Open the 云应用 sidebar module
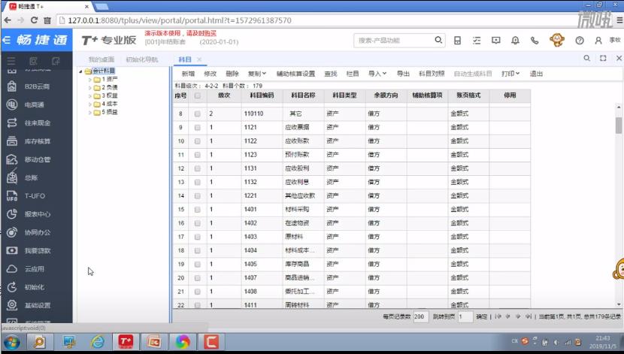 click(36, 269)
